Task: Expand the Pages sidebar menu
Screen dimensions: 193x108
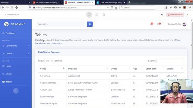Action: [x=16, y=66]
